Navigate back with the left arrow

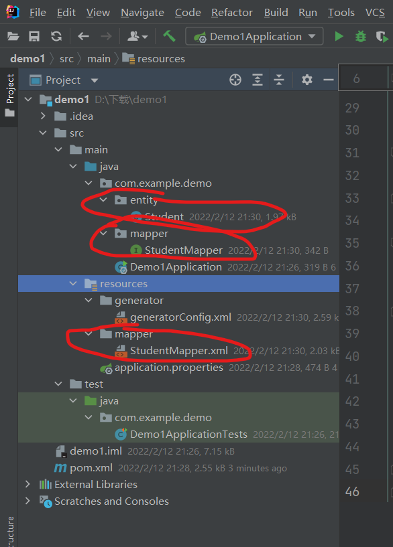[83, 36]
